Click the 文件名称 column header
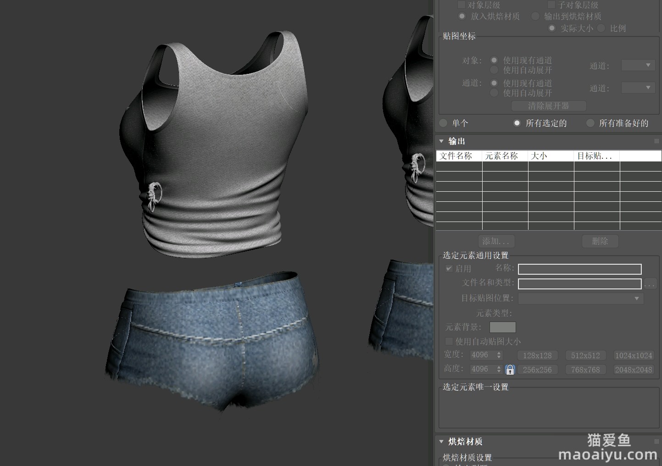 pos(458,156)
